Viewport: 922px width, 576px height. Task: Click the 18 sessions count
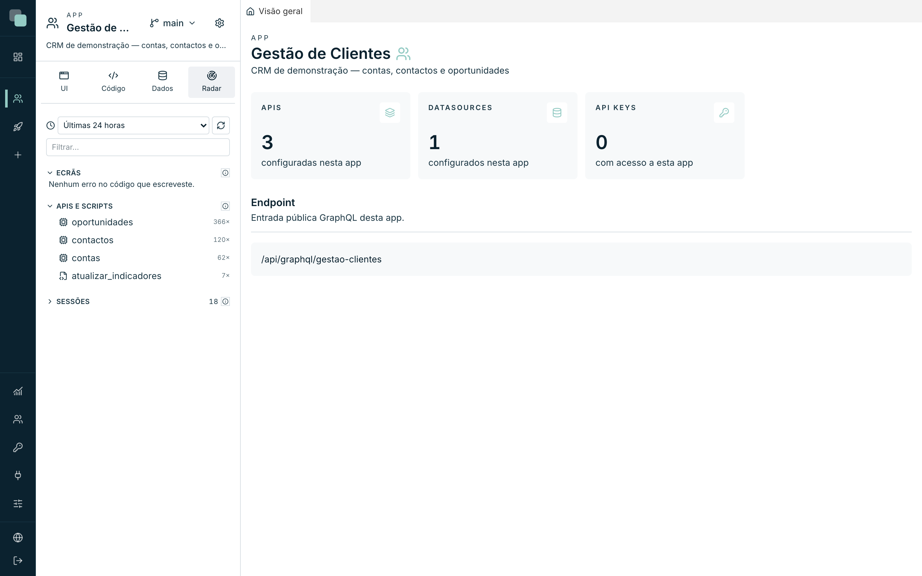pyautogui.click(x=213, y=302)
